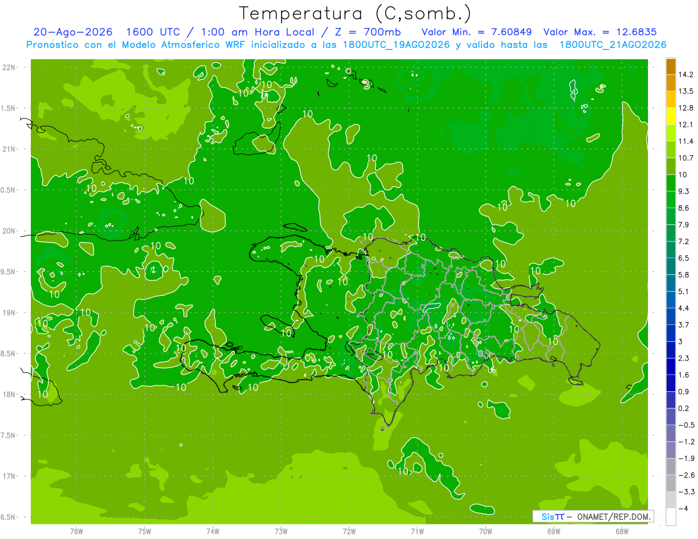This screenshot has width=698, height=539.
Task: Click 'Valor Min. = 7.60849' in the header
Action: pyautogui.click(x=476, y=32)
